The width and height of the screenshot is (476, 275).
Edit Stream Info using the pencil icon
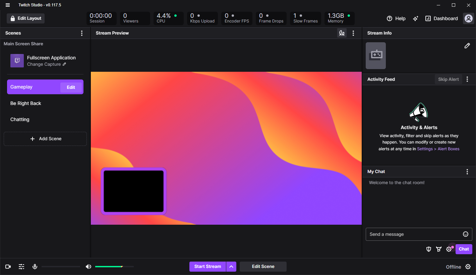coord(467,46)
